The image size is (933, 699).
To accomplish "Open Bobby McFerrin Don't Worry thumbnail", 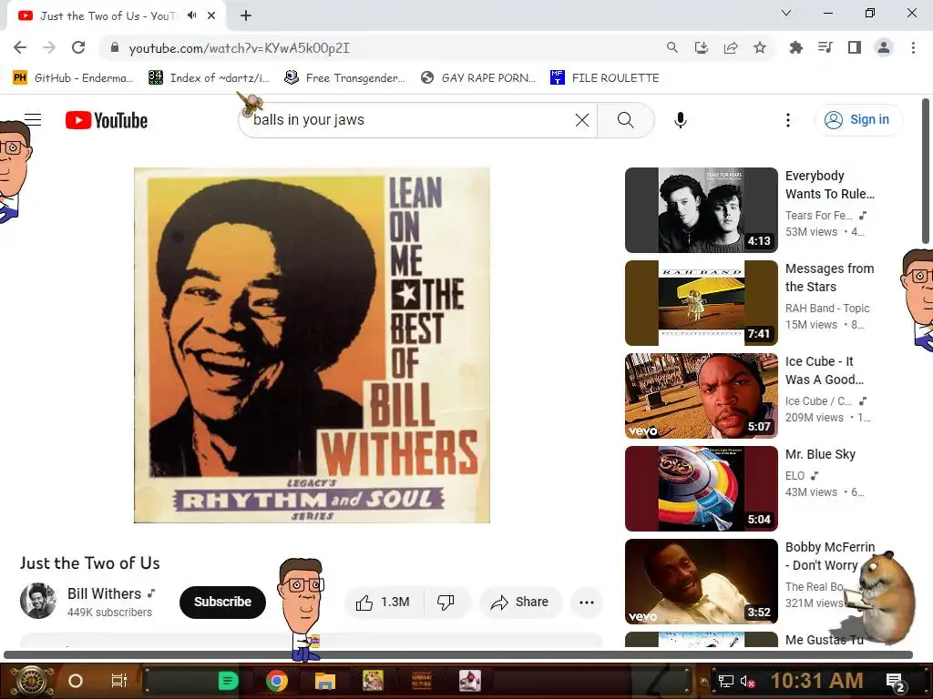I will (x=702, y=582).
